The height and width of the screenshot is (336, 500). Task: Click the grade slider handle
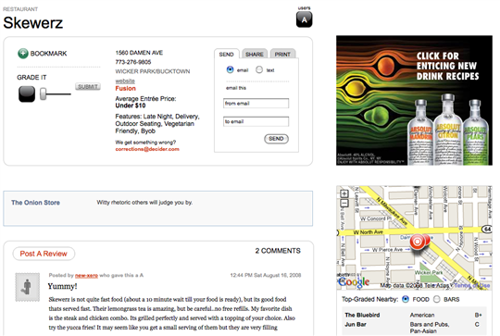pos(43,94)
